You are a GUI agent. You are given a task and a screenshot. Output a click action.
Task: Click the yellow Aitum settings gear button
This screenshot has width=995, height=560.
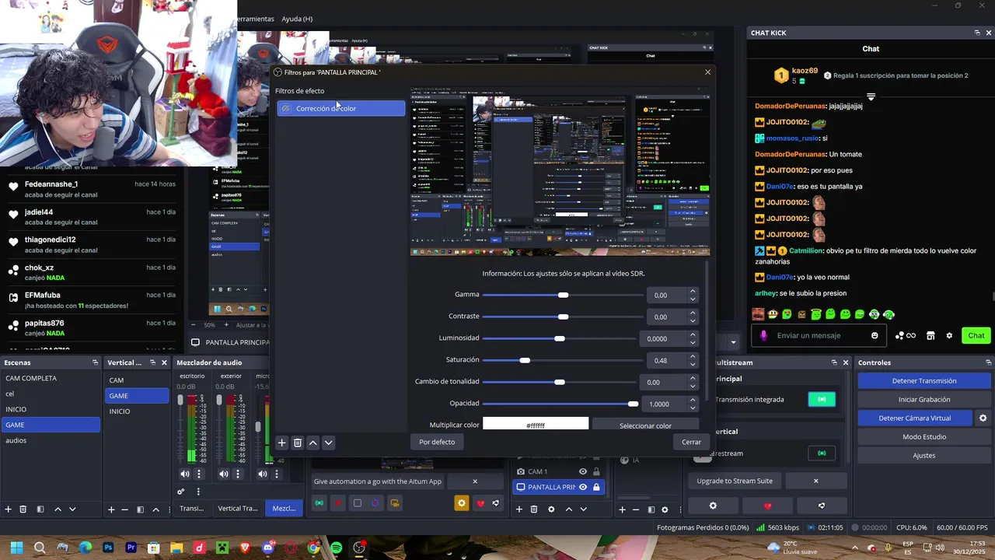462,503
